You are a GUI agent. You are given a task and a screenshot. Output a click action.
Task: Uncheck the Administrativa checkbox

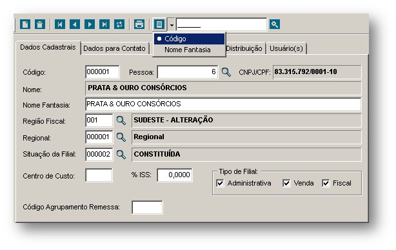click(x=220, y=184)
